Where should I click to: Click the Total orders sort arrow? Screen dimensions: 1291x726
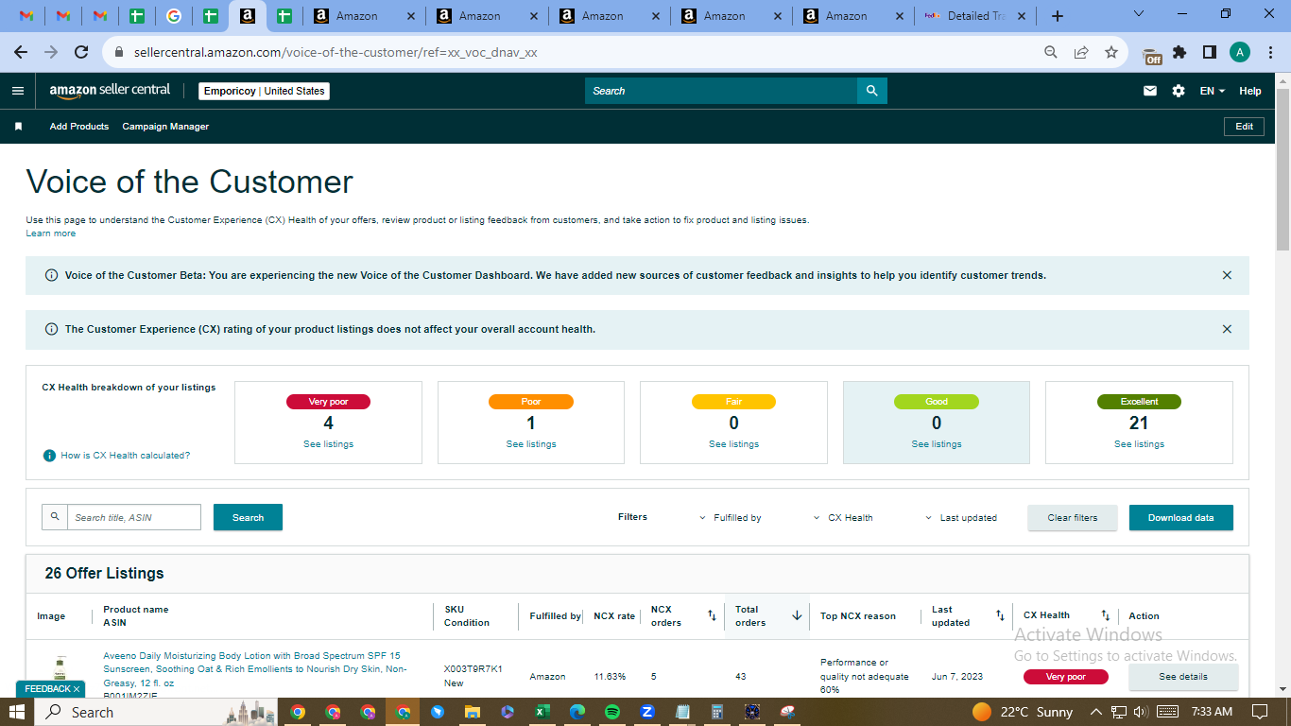[x=797, y=615]
